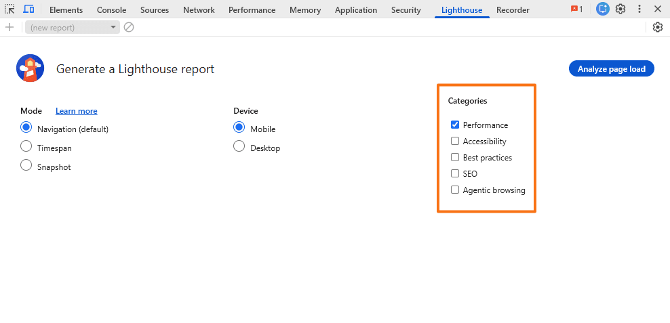Open the (new report) dropdown

72,27
